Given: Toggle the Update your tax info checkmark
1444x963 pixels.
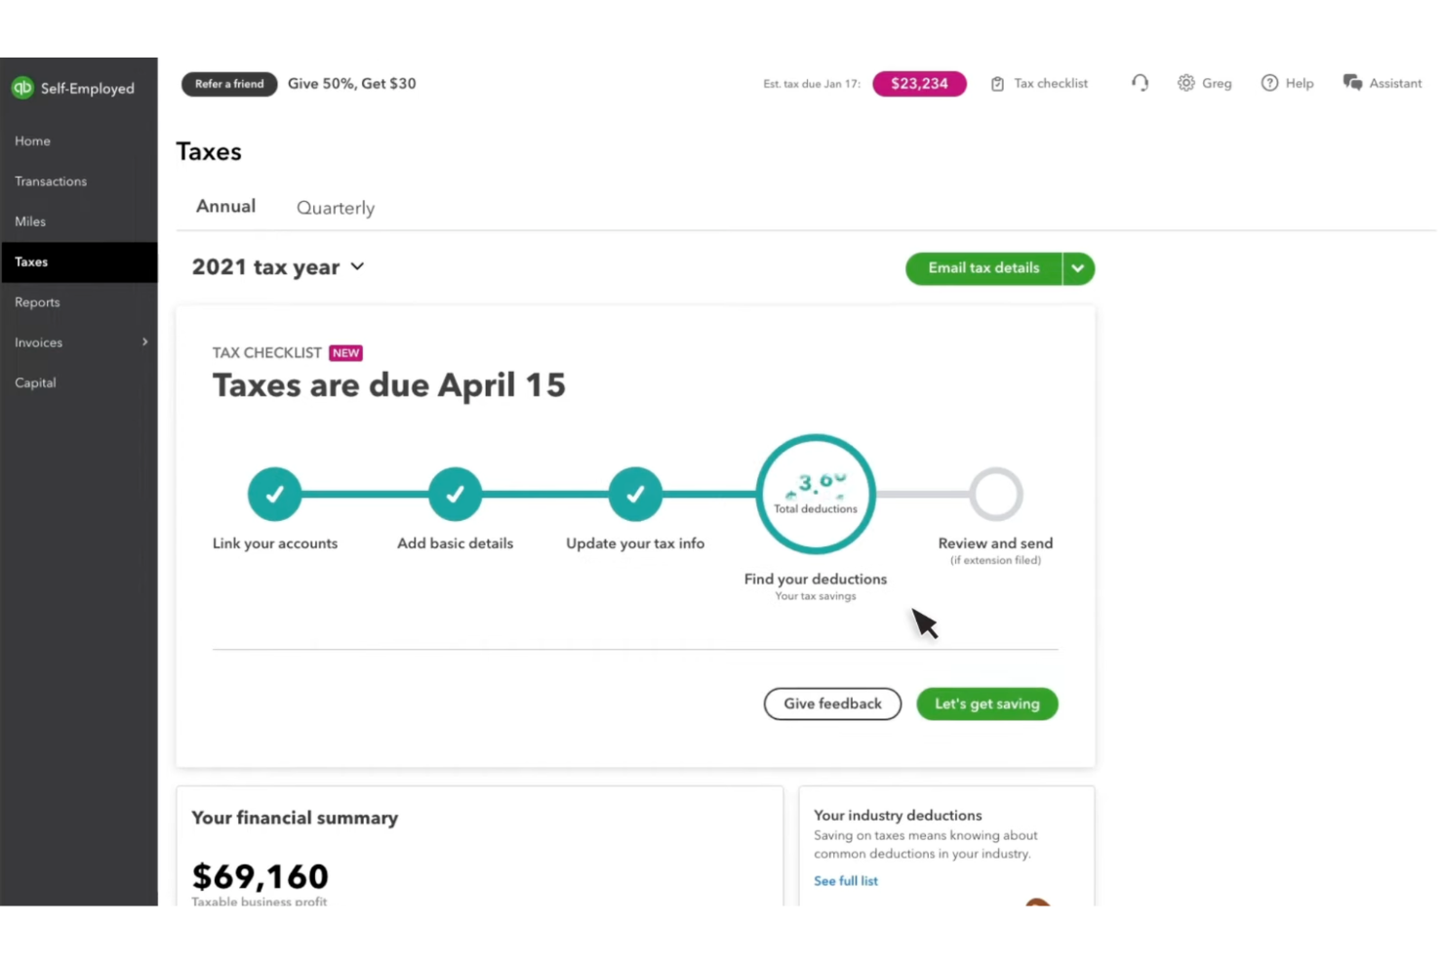Looking at the screenshot, I should pos(635,494).
